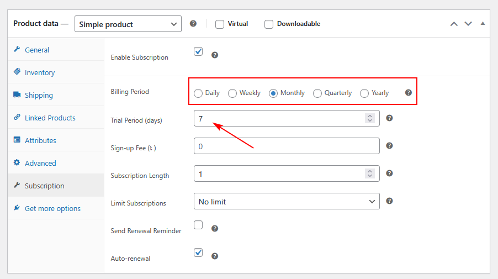
Task: Open the Attributes tab
Action: [x=56, y=140]
